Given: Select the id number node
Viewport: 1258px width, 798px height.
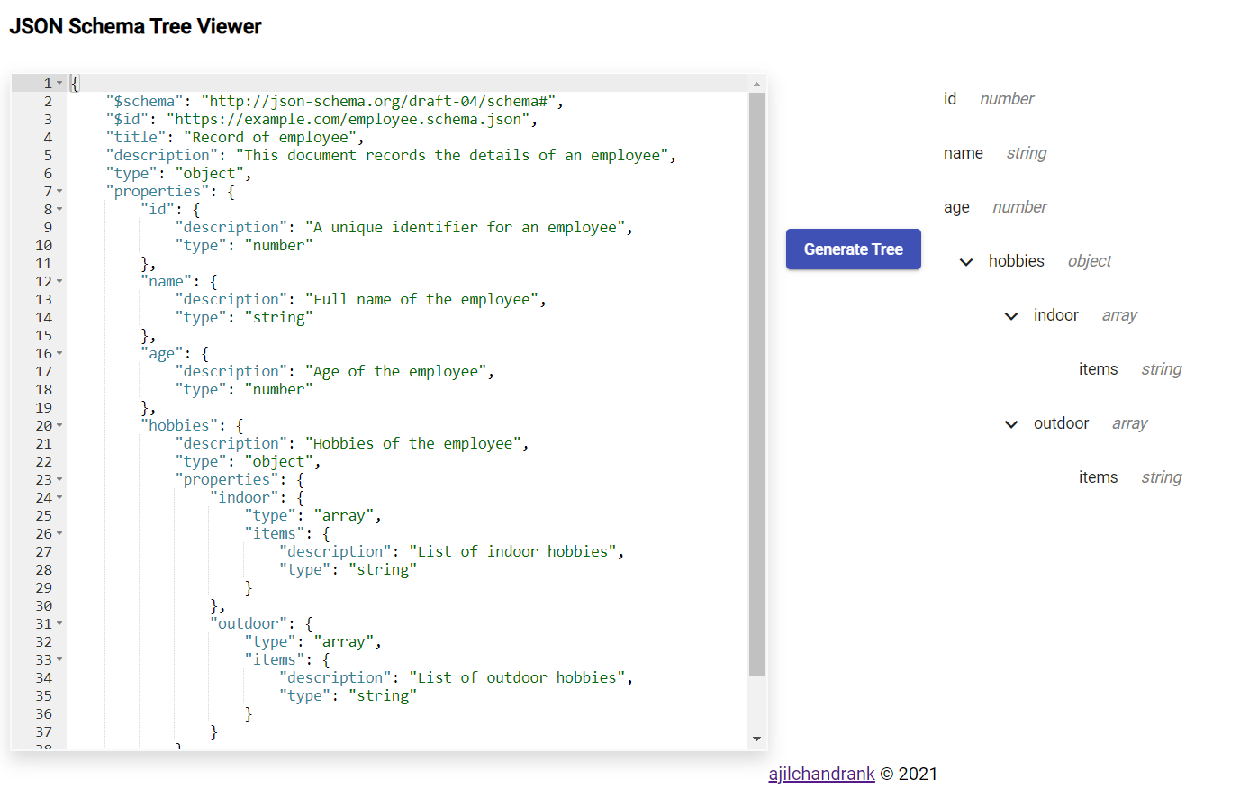Looking at the screenshot, I should pos(950,99).
